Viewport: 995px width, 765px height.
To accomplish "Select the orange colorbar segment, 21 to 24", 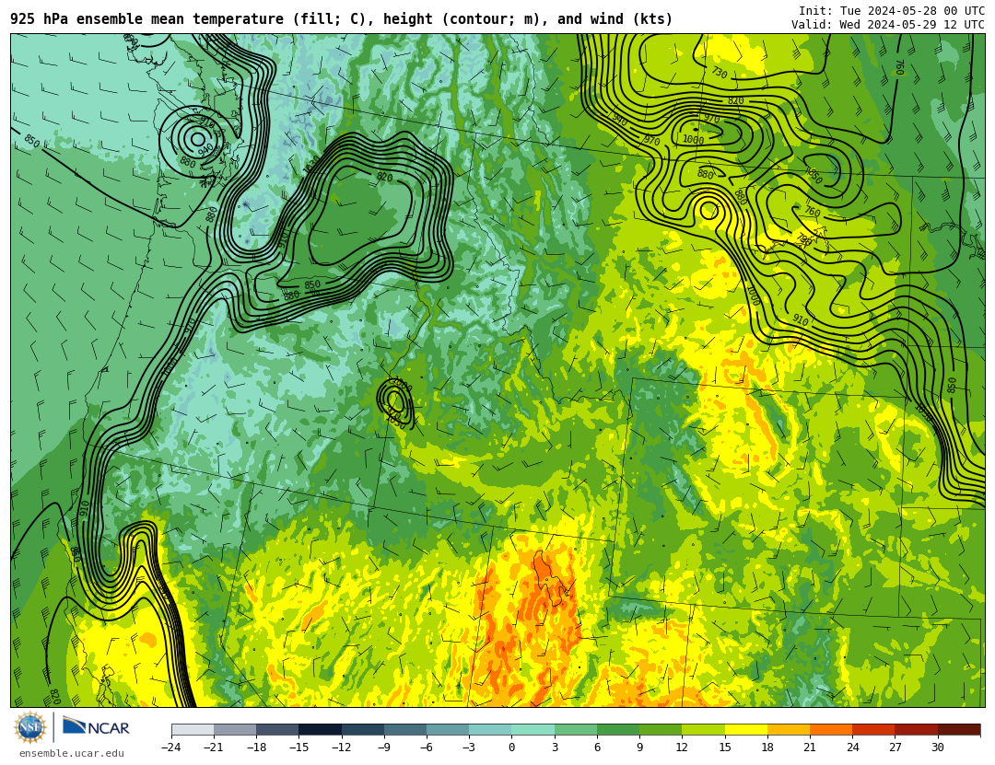I will pos(831,729).
